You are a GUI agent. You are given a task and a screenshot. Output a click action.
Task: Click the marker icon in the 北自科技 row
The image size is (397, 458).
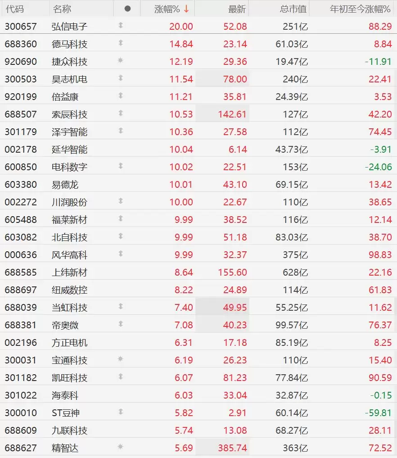121,236
